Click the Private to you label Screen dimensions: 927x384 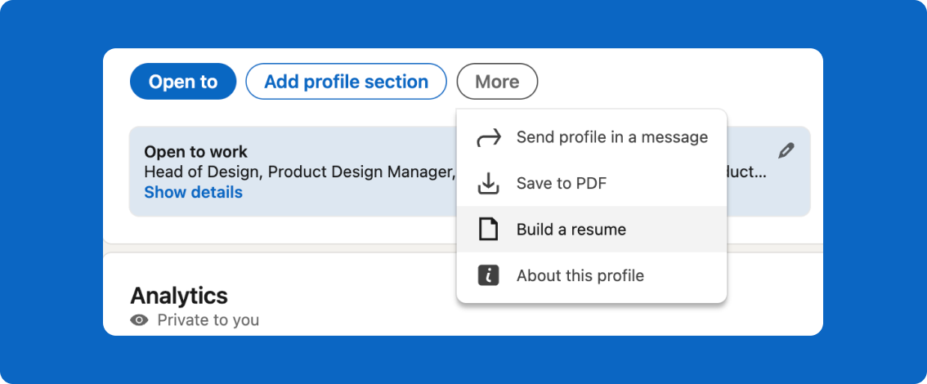coord(208,320)
